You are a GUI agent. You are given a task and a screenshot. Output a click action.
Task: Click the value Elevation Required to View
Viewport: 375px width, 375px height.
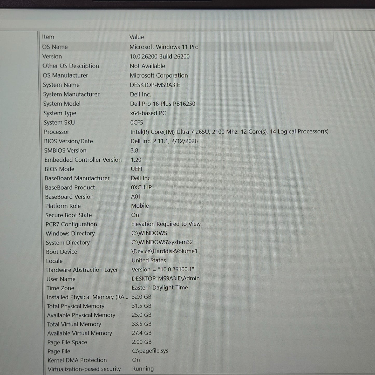pos(166,224)
